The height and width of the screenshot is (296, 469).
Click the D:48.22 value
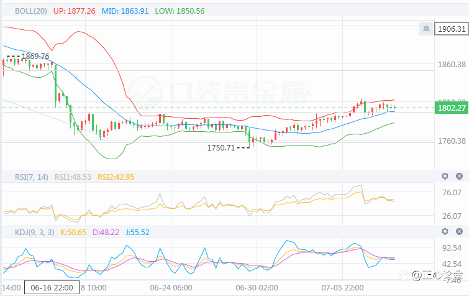pyautogui.click(x=106, y=232)
